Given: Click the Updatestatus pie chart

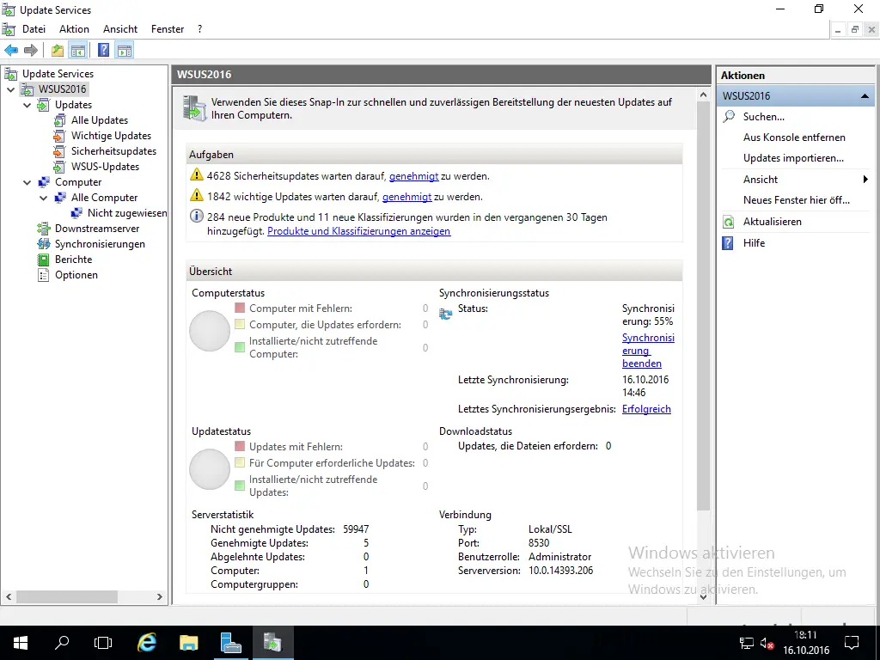Looking at the screenshot, I should click(210, 469).
